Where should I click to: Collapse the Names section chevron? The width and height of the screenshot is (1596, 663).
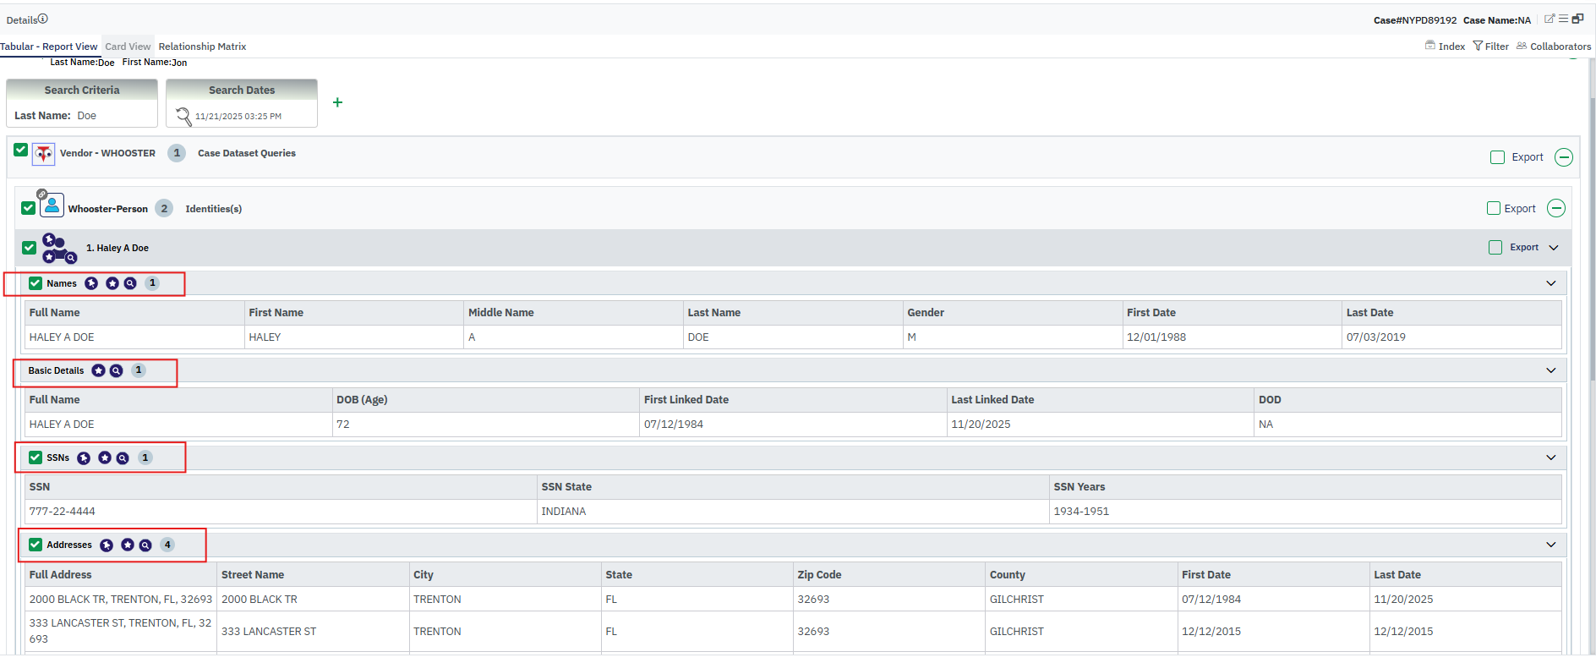1551,283
